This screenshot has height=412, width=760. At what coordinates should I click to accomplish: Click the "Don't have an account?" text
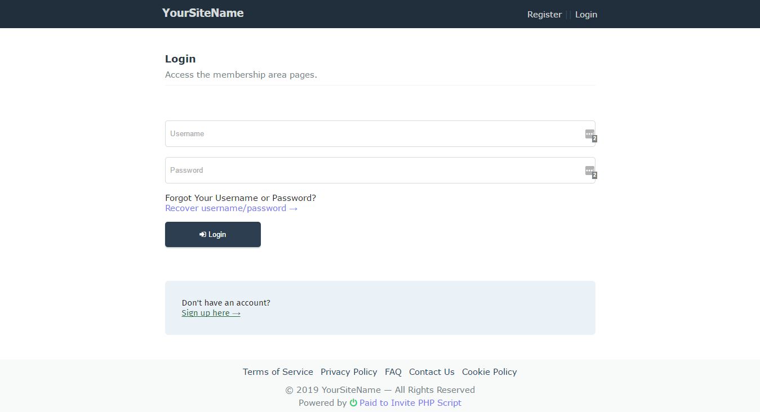tap(226, 303)
